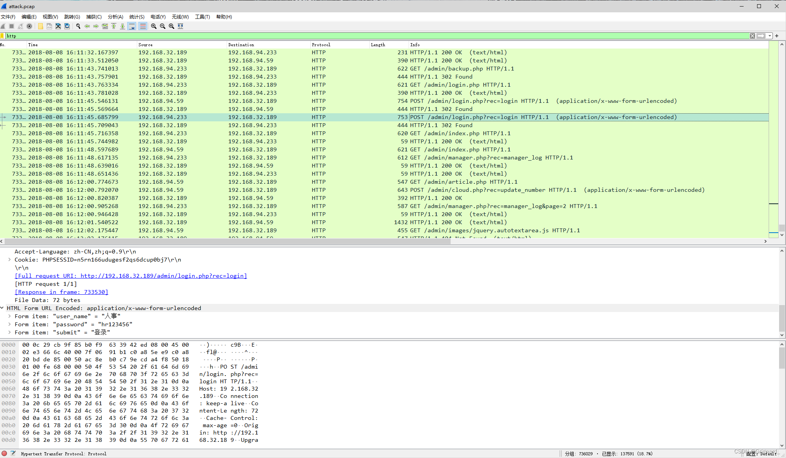This screenshot has height=458, width=786.
Task: Clear the display filter with X
Action: pyautogui.click(x=752, y=36)
